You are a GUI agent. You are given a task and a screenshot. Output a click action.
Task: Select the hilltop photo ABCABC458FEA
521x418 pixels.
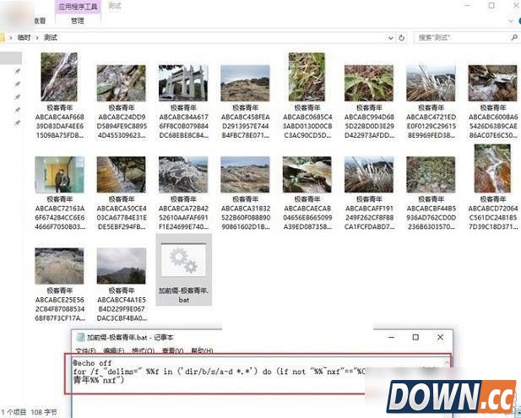pyautogui.click(x=245, y=83)
